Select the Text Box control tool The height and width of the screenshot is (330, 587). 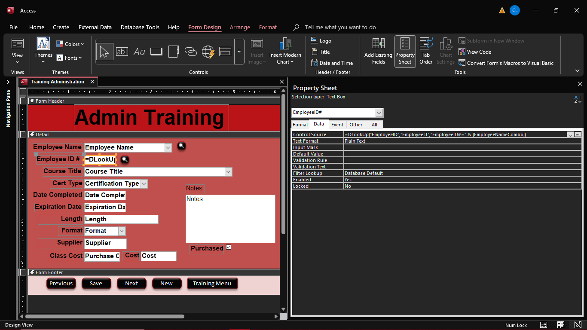point(122,52)
